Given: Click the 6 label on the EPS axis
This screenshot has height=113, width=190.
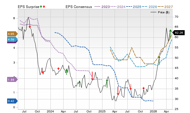Looking at the screenshot, I should pos(14,18).
